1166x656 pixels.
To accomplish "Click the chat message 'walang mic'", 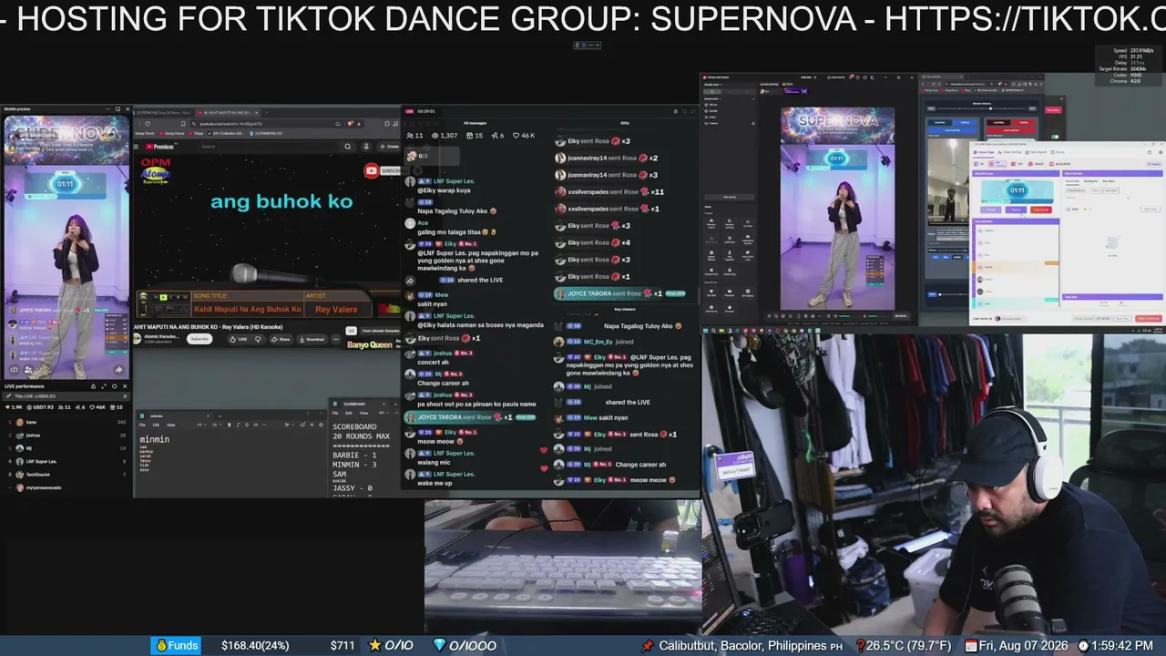I will coord(434,464).
